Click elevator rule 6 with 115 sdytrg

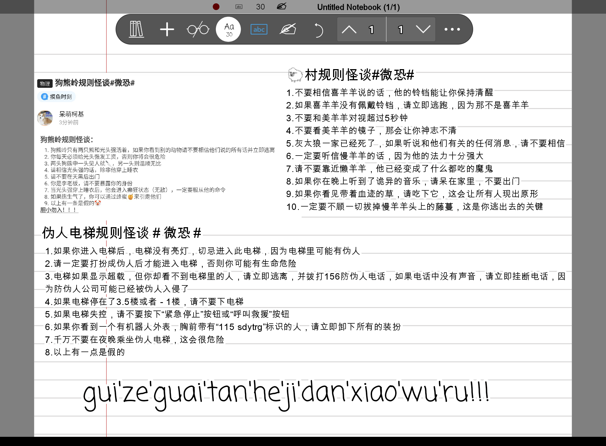point(223,327)
